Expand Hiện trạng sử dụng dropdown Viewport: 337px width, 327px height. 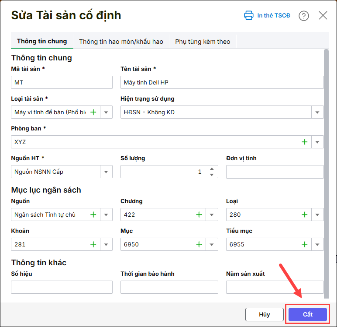tap(317, 113)
